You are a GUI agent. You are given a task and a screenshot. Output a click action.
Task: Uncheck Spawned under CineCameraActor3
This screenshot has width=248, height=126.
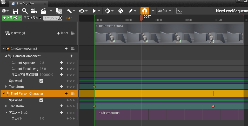[41, 81]
